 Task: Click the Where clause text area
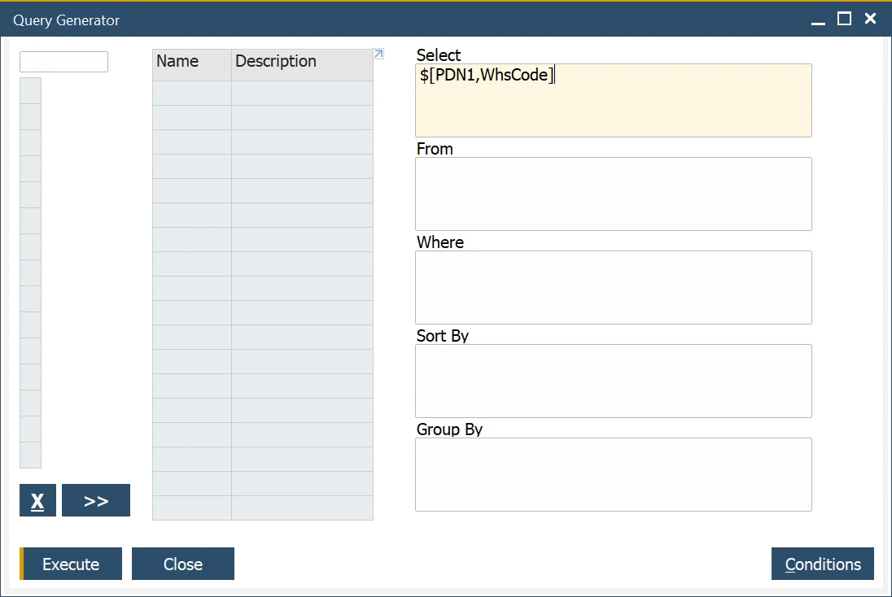613,287
